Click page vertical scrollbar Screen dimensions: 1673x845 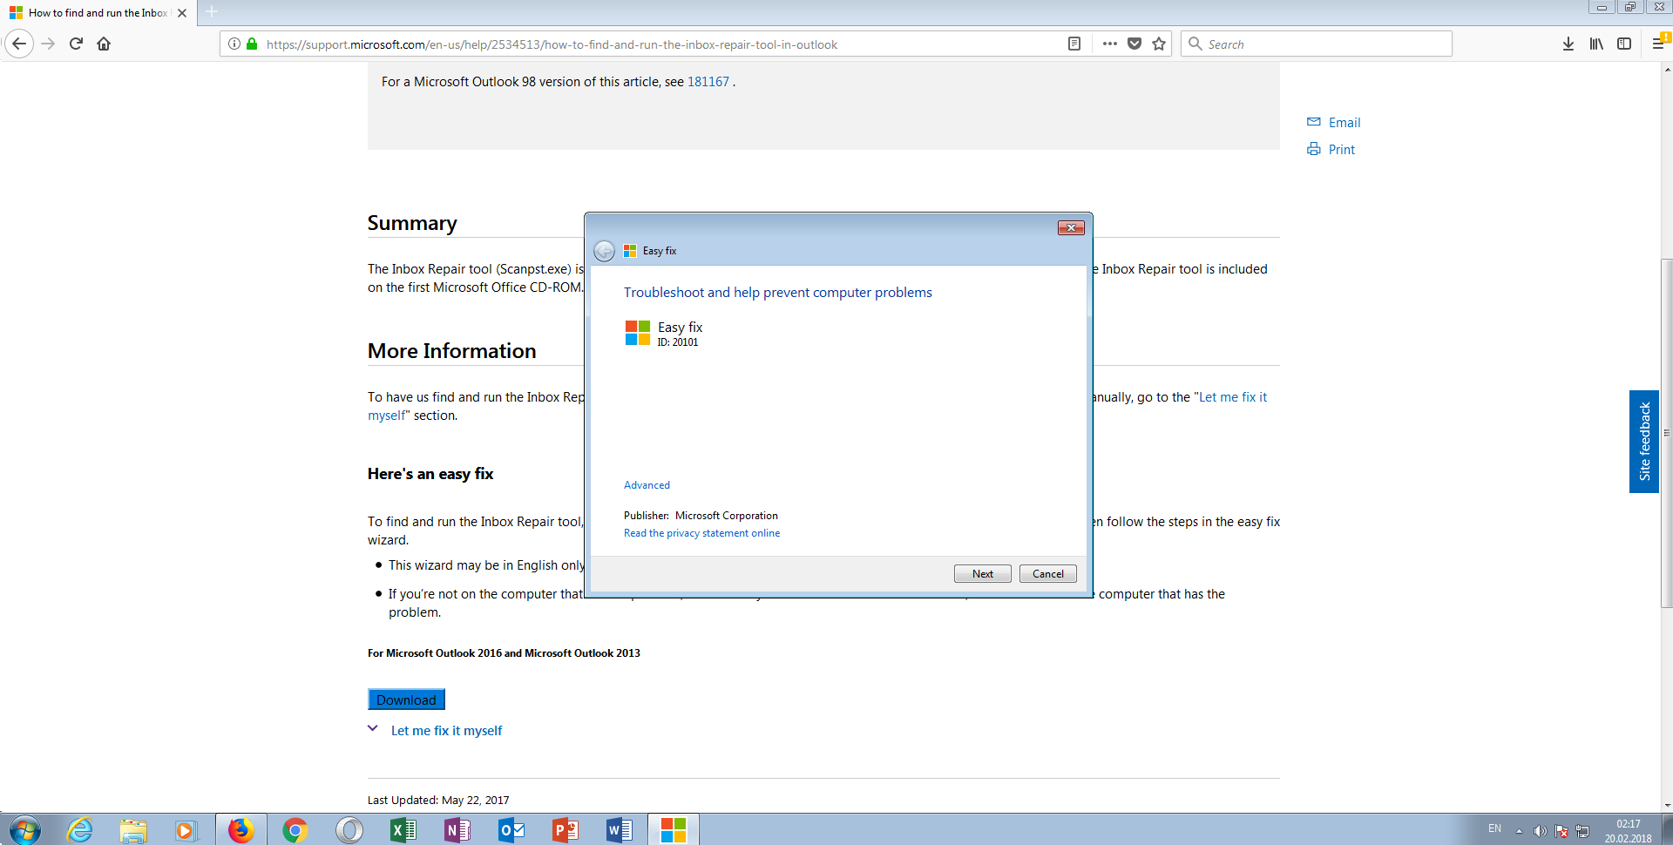pos(1666,433)
